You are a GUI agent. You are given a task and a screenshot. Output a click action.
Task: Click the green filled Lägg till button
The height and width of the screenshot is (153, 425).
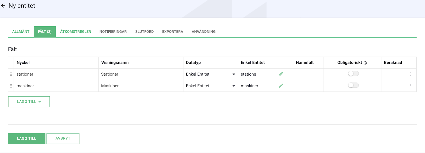pyautogui.click(x=27, y=139)
